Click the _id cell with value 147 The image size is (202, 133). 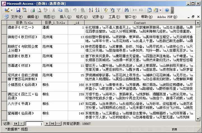76,106
